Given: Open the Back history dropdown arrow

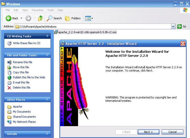Looking at the screenshot, I should [21, 18].
